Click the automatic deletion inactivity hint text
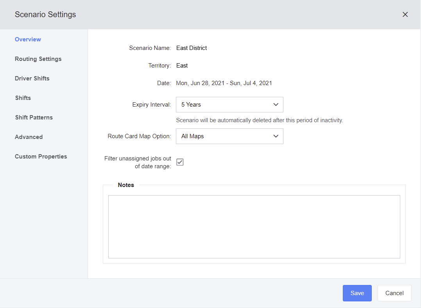Image resolution: width=421 pixels, height=308 pixels. coord(260,120)
